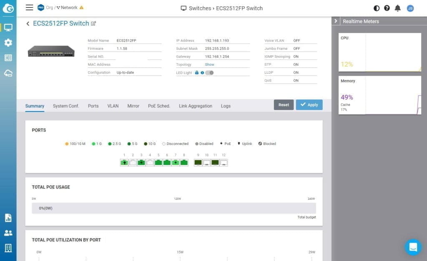Collapse the Realtime Meters panel
Screen dimensions: 427x261
click(336, 21)
